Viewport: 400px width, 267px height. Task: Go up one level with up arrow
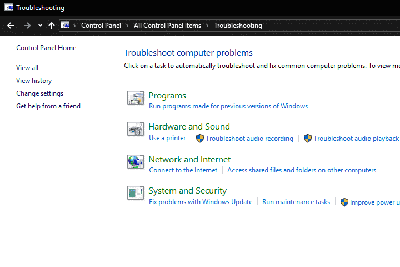[x=52, y=26]
